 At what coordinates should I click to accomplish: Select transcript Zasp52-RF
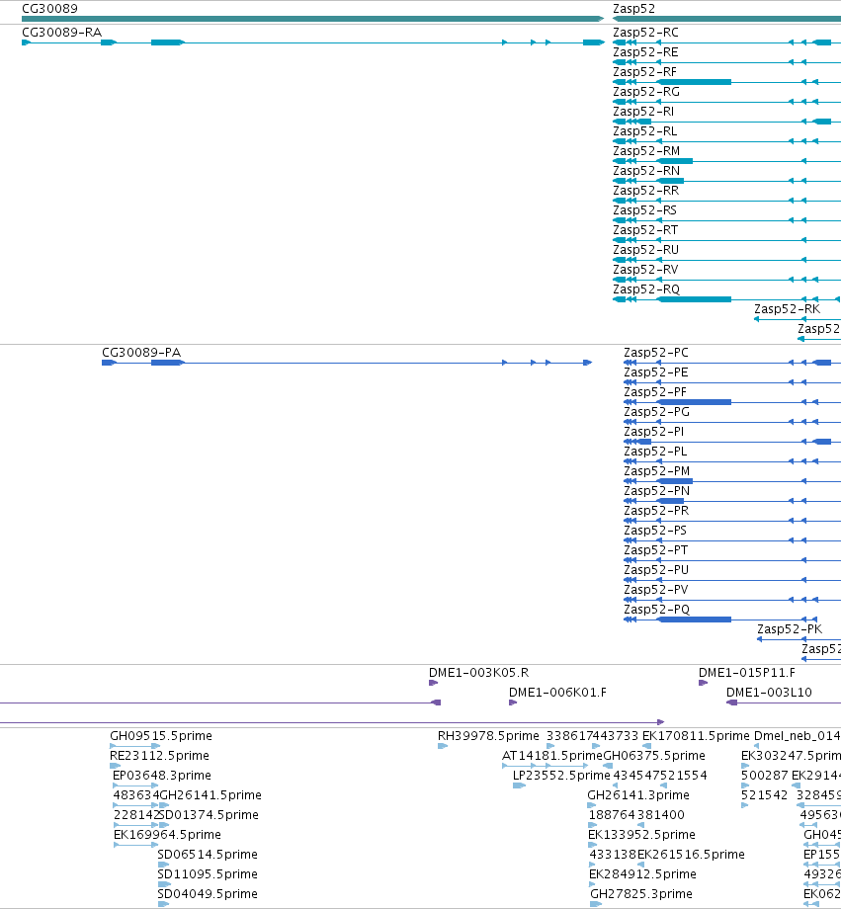coord(645,72)
